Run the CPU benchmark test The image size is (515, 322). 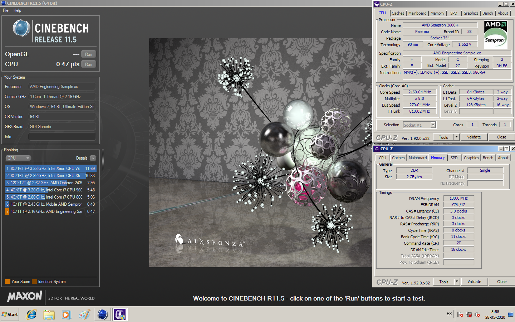(x=89, y=64)
